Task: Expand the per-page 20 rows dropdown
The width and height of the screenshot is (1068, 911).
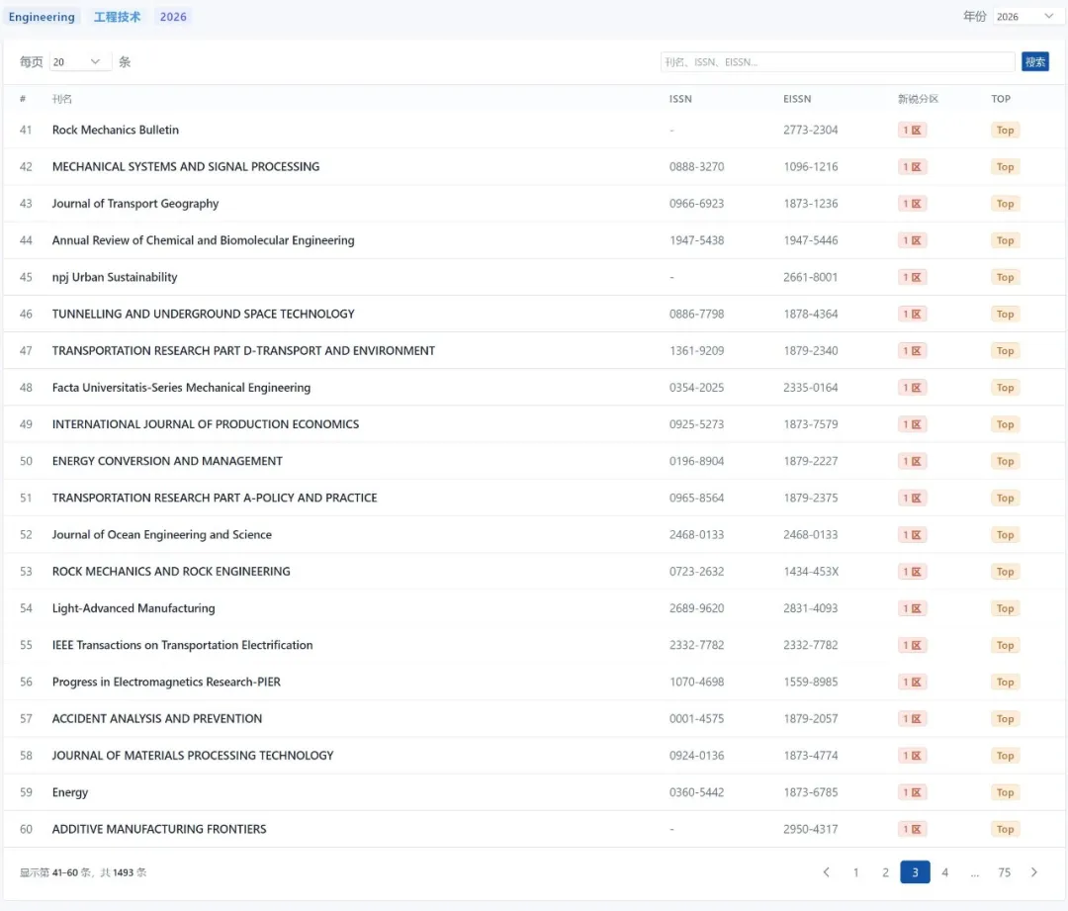Action: [78, 62]
